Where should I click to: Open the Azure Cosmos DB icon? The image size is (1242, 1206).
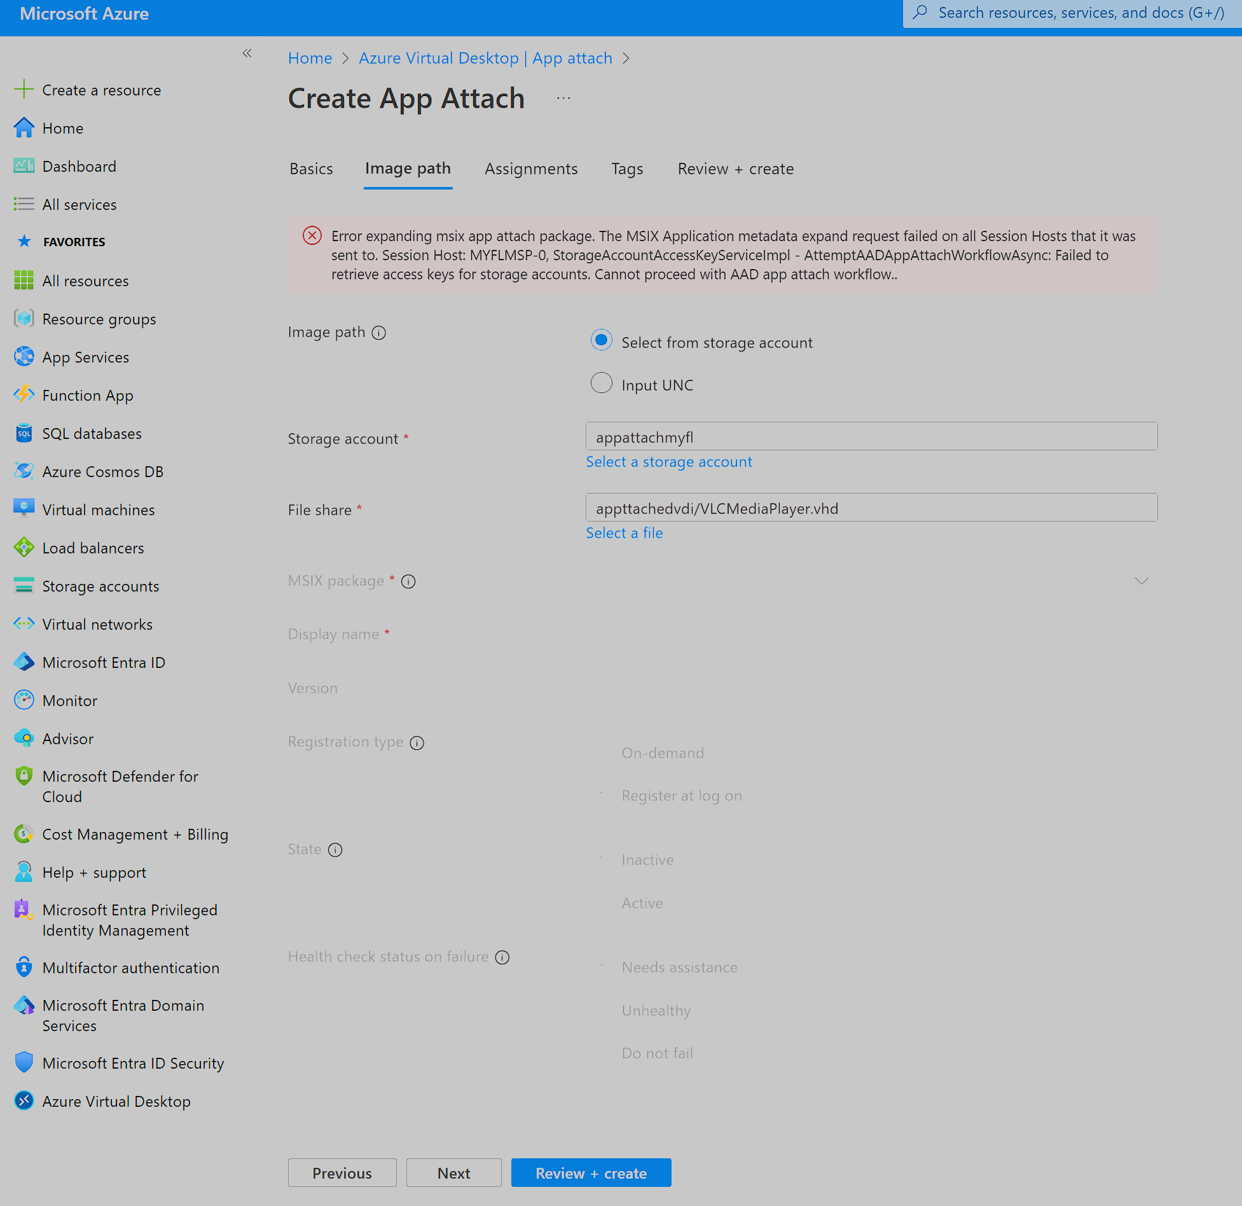24,471
